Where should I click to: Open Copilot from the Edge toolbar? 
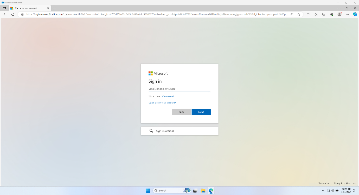tap(355, 14)
